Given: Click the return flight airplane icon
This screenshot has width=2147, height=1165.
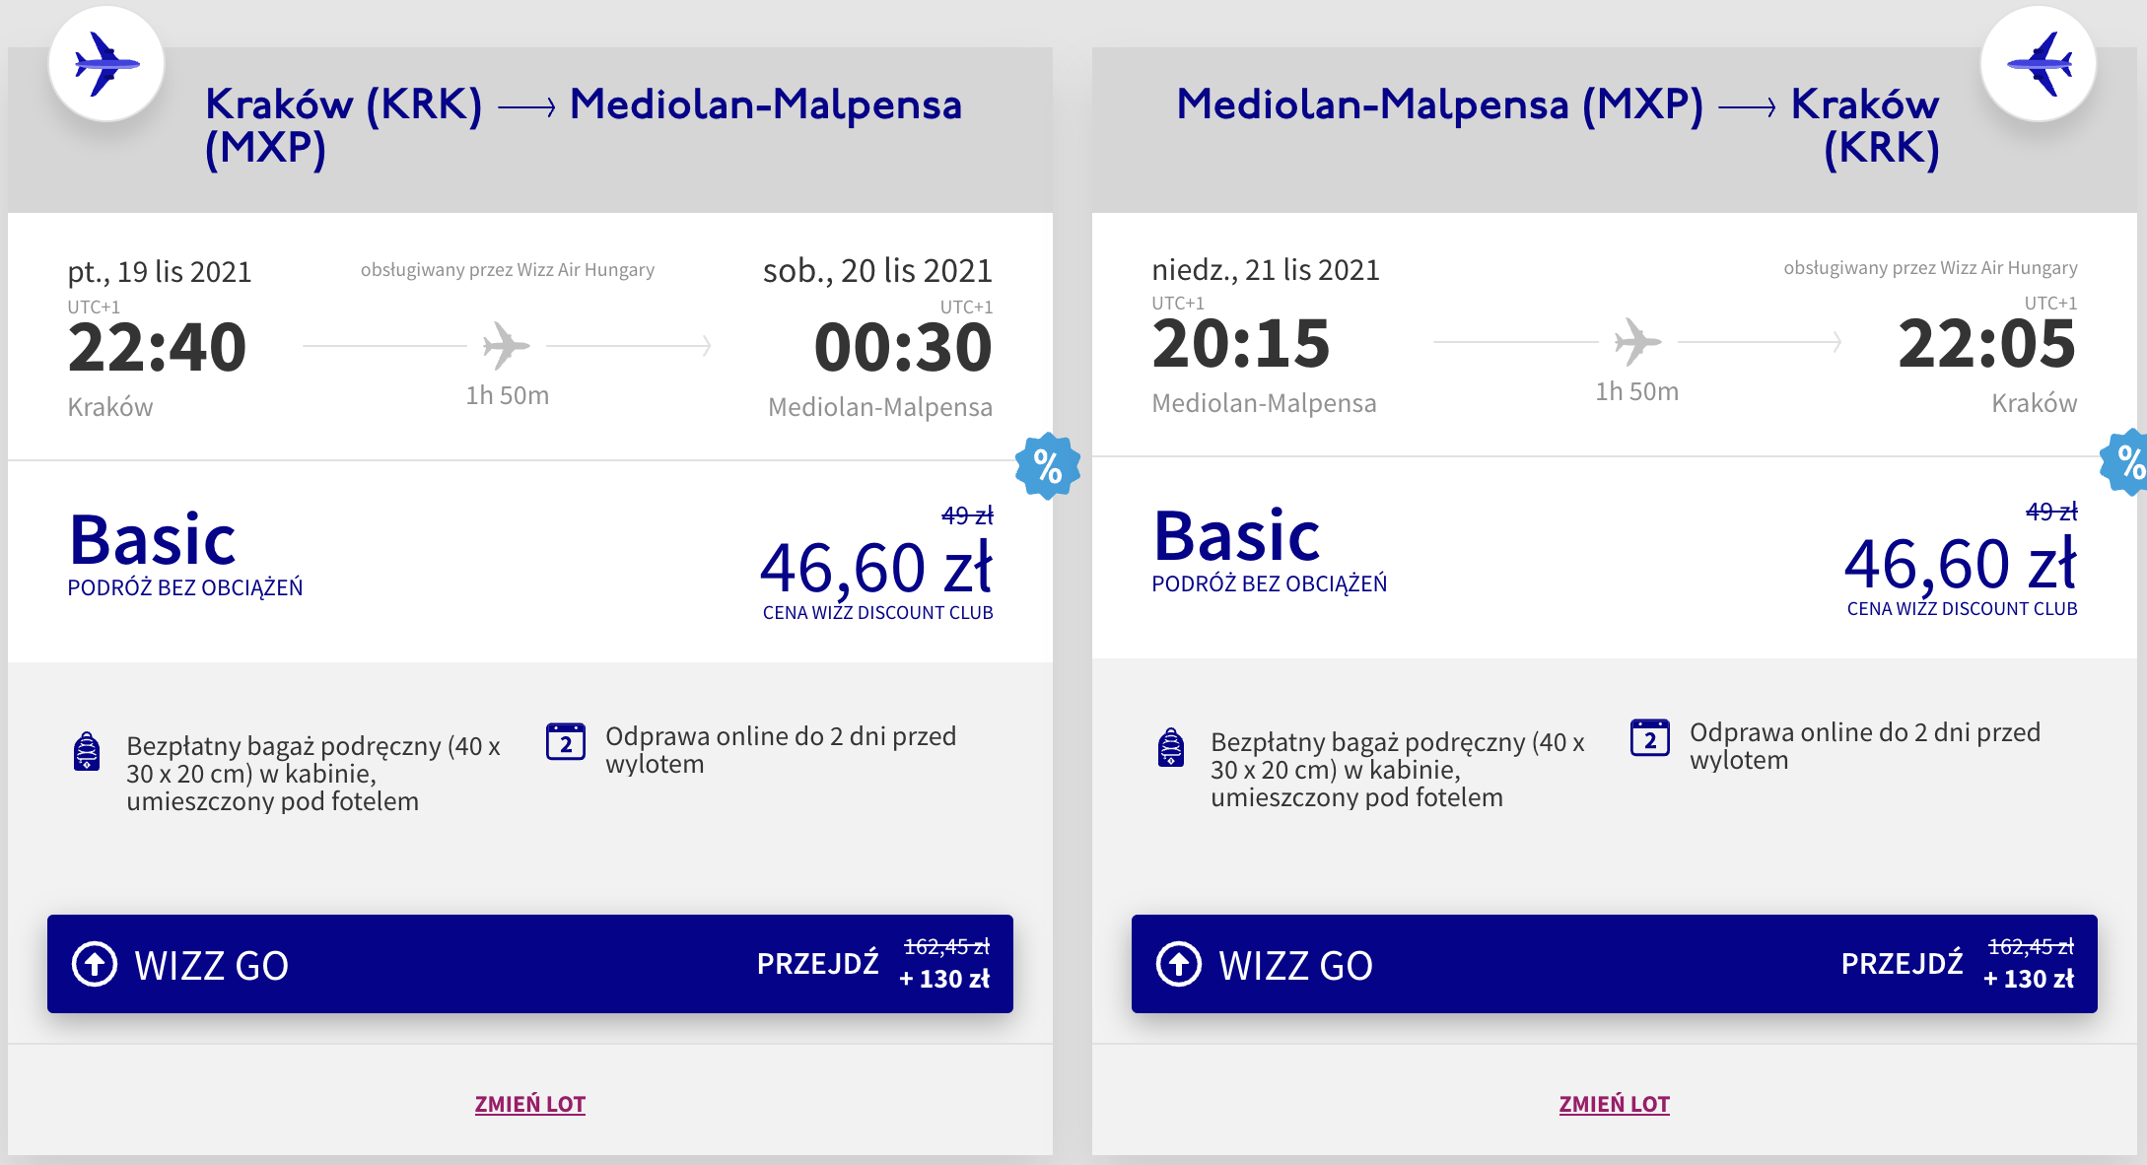Looking at the screenshot, I should [2039, 64].
